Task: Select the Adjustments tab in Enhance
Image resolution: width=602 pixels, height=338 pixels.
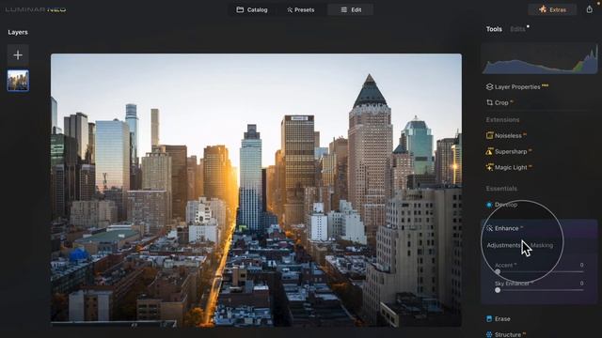Action: (503, 245)
